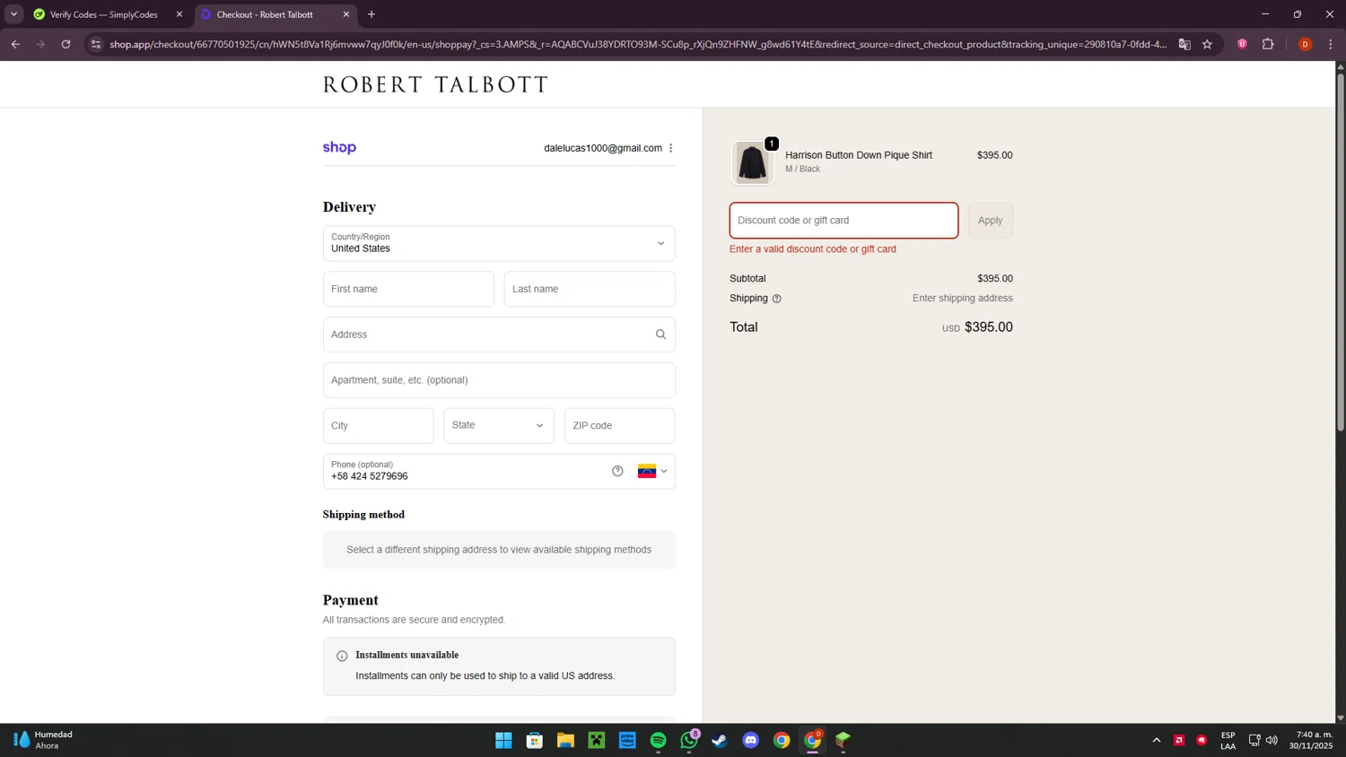This screenshot has width=1346, height=757.
Task: Open the taskbar clock and date
Action: coord(1311,740)
